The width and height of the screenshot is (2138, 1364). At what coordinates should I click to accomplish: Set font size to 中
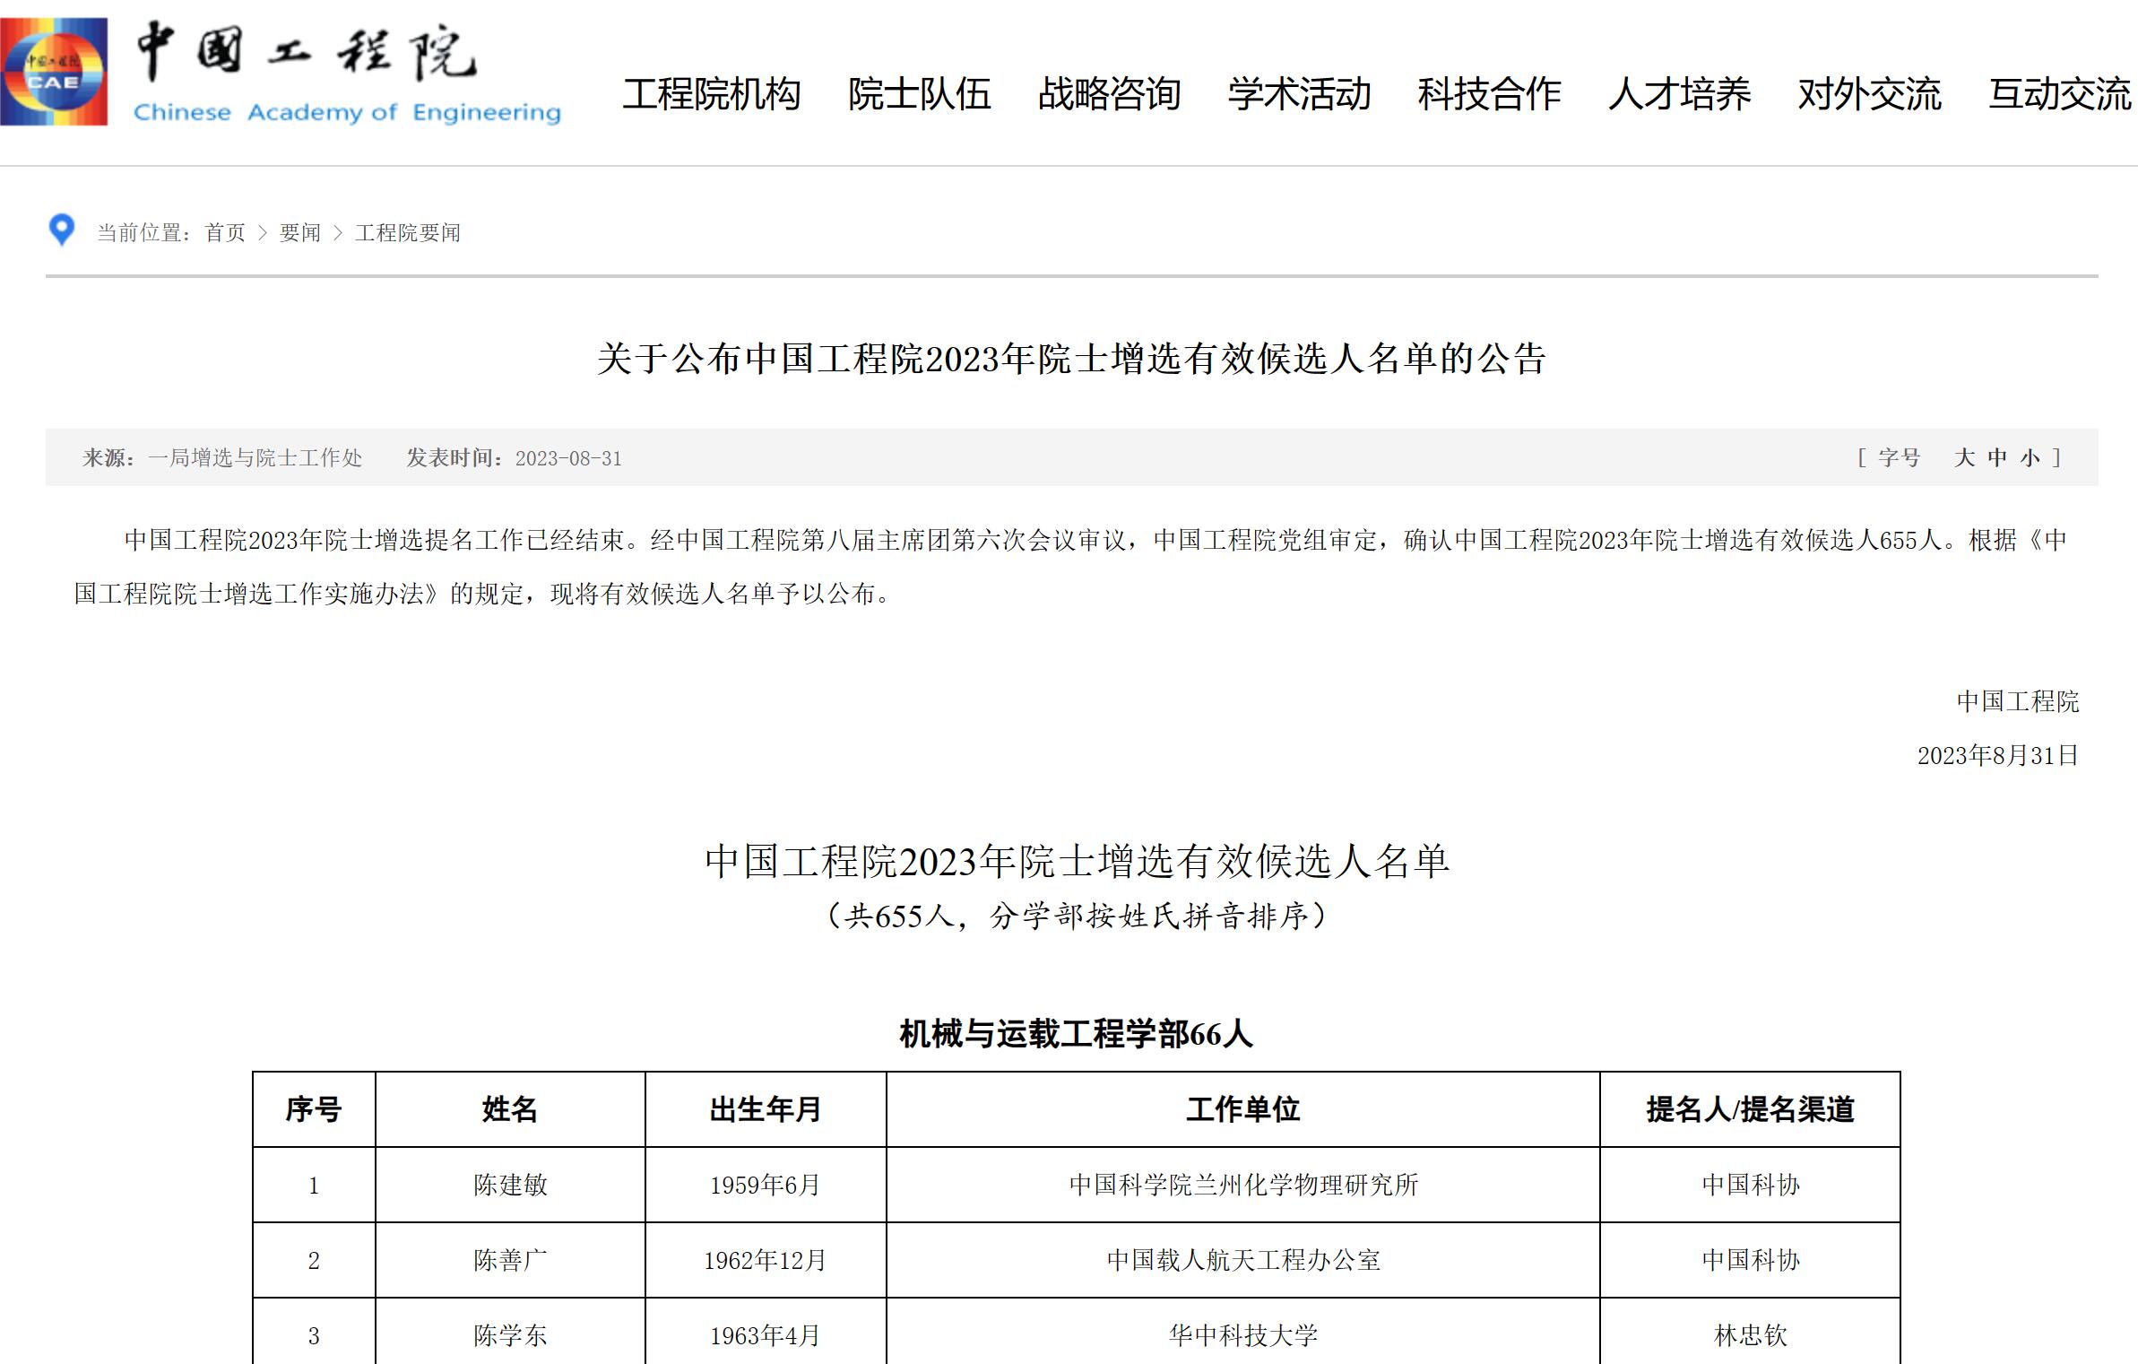point(1997,458)
